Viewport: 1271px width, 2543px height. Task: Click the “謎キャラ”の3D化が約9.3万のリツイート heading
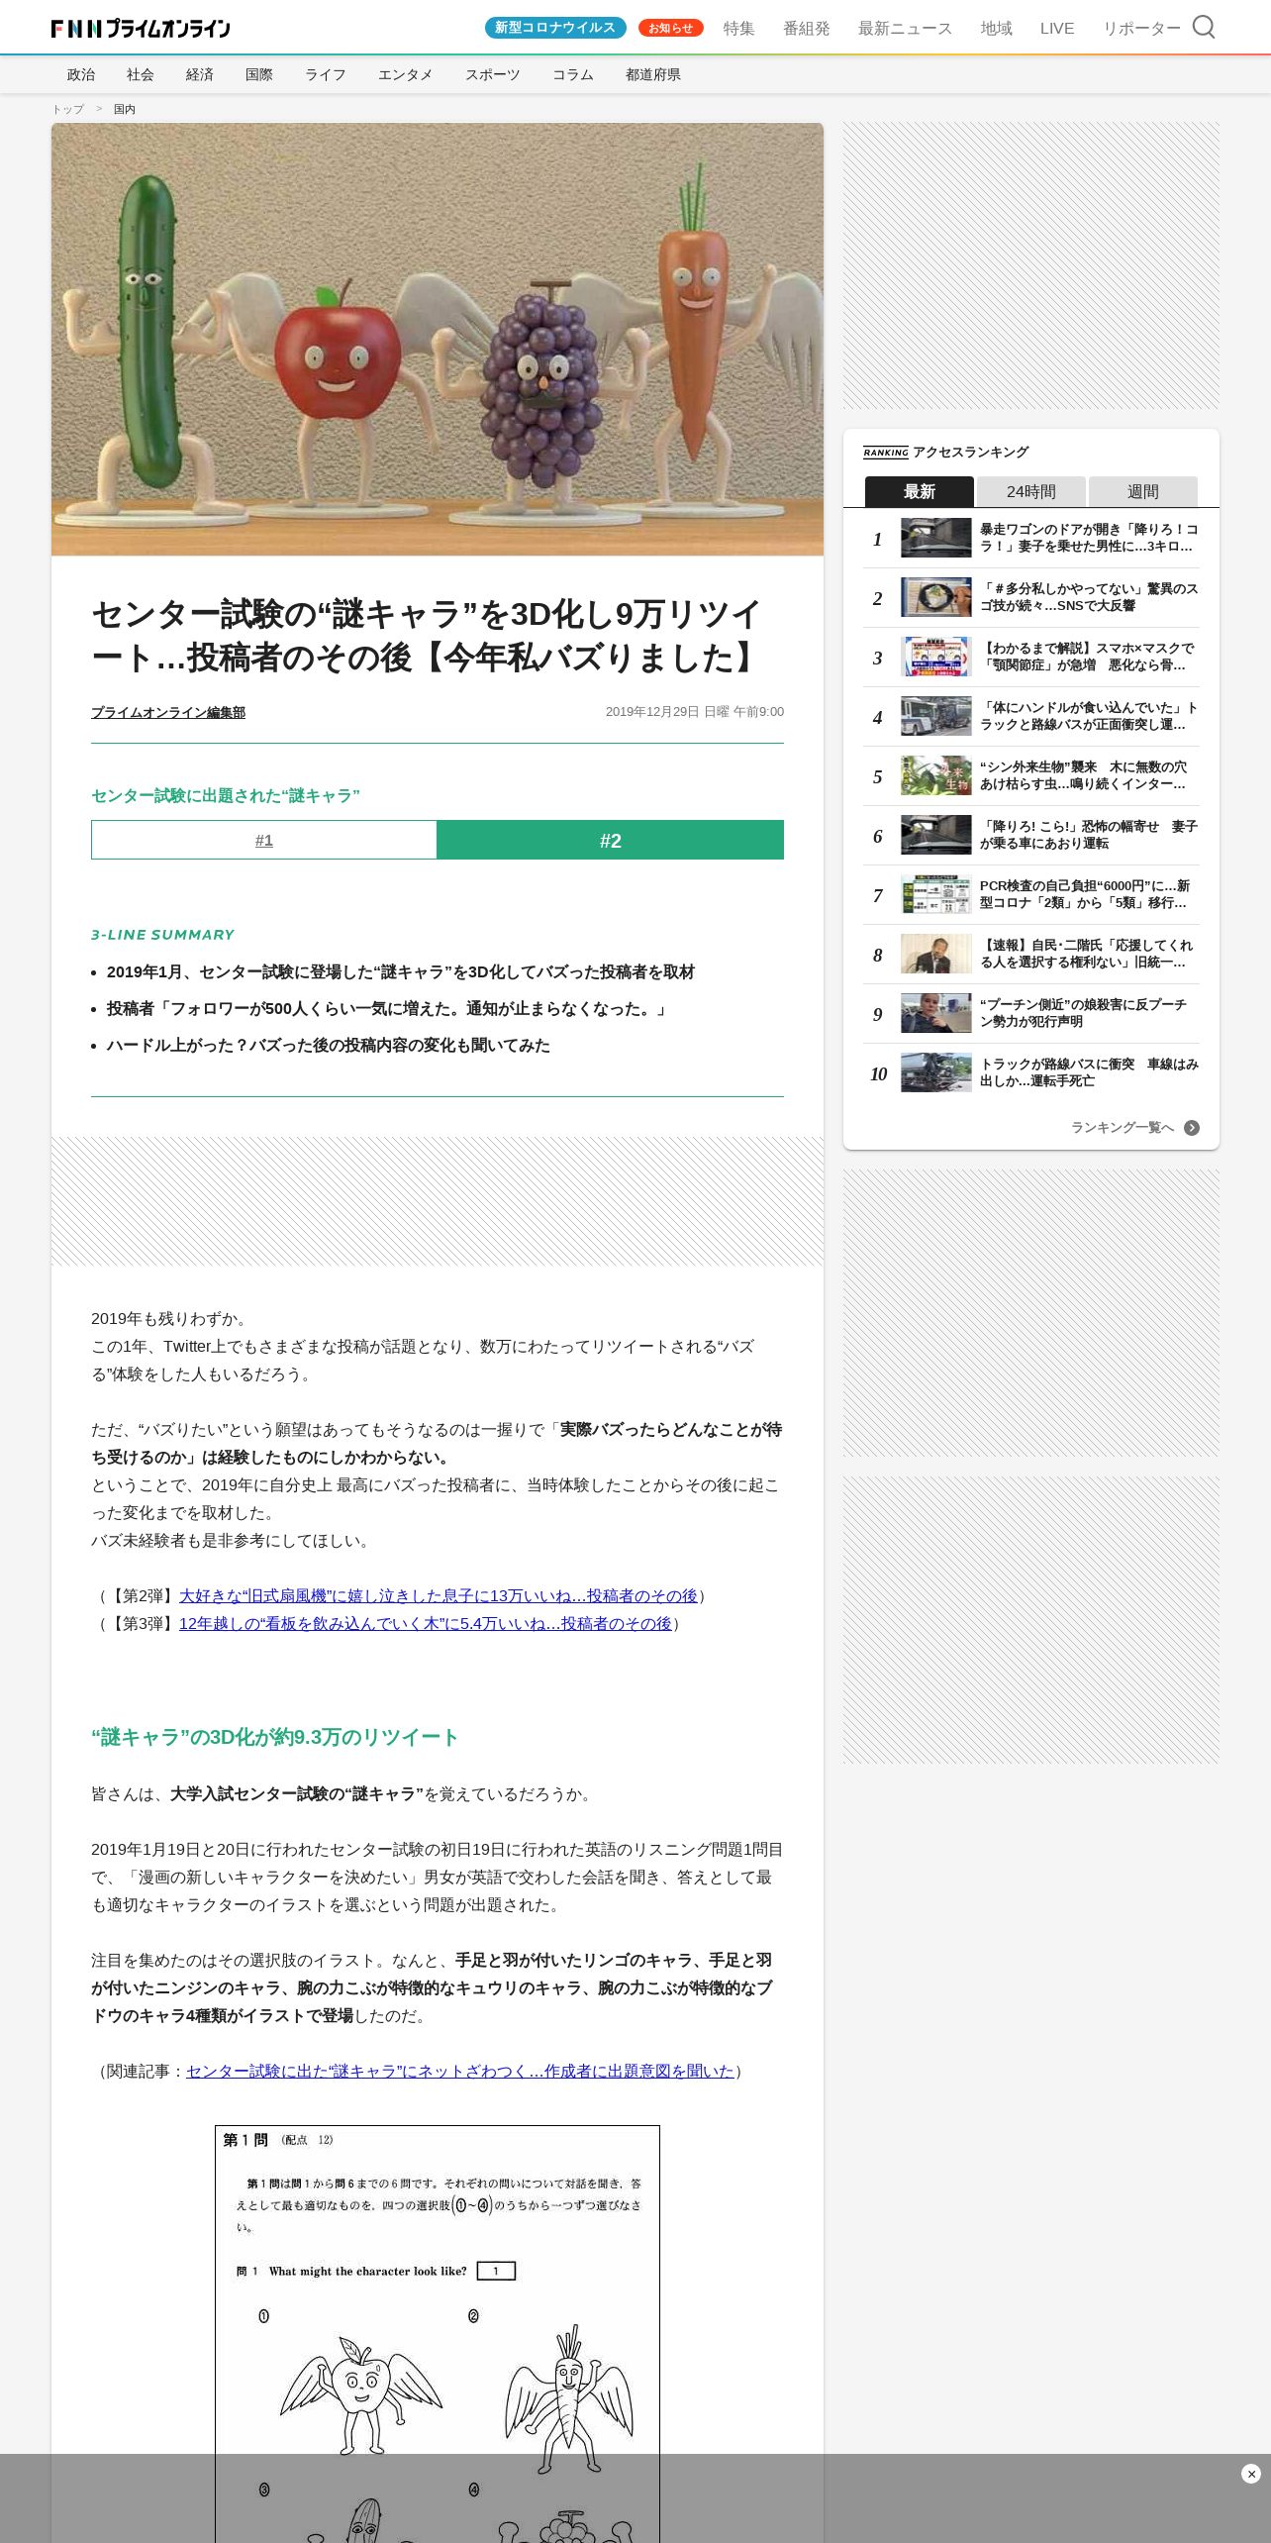point(275,1737)
